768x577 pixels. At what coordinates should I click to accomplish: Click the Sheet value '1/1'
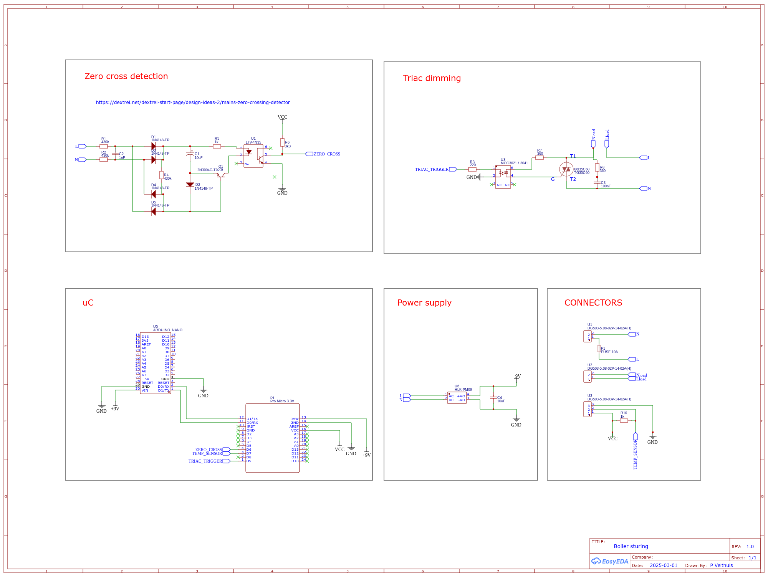753,558
